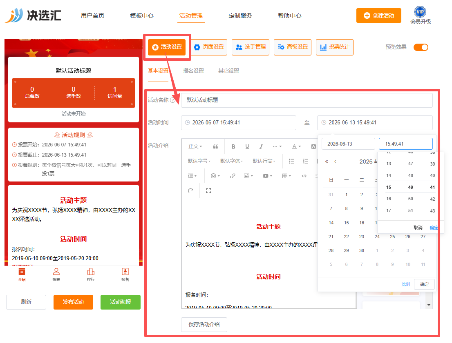Open the insert video dropdown

pos(268,176)
